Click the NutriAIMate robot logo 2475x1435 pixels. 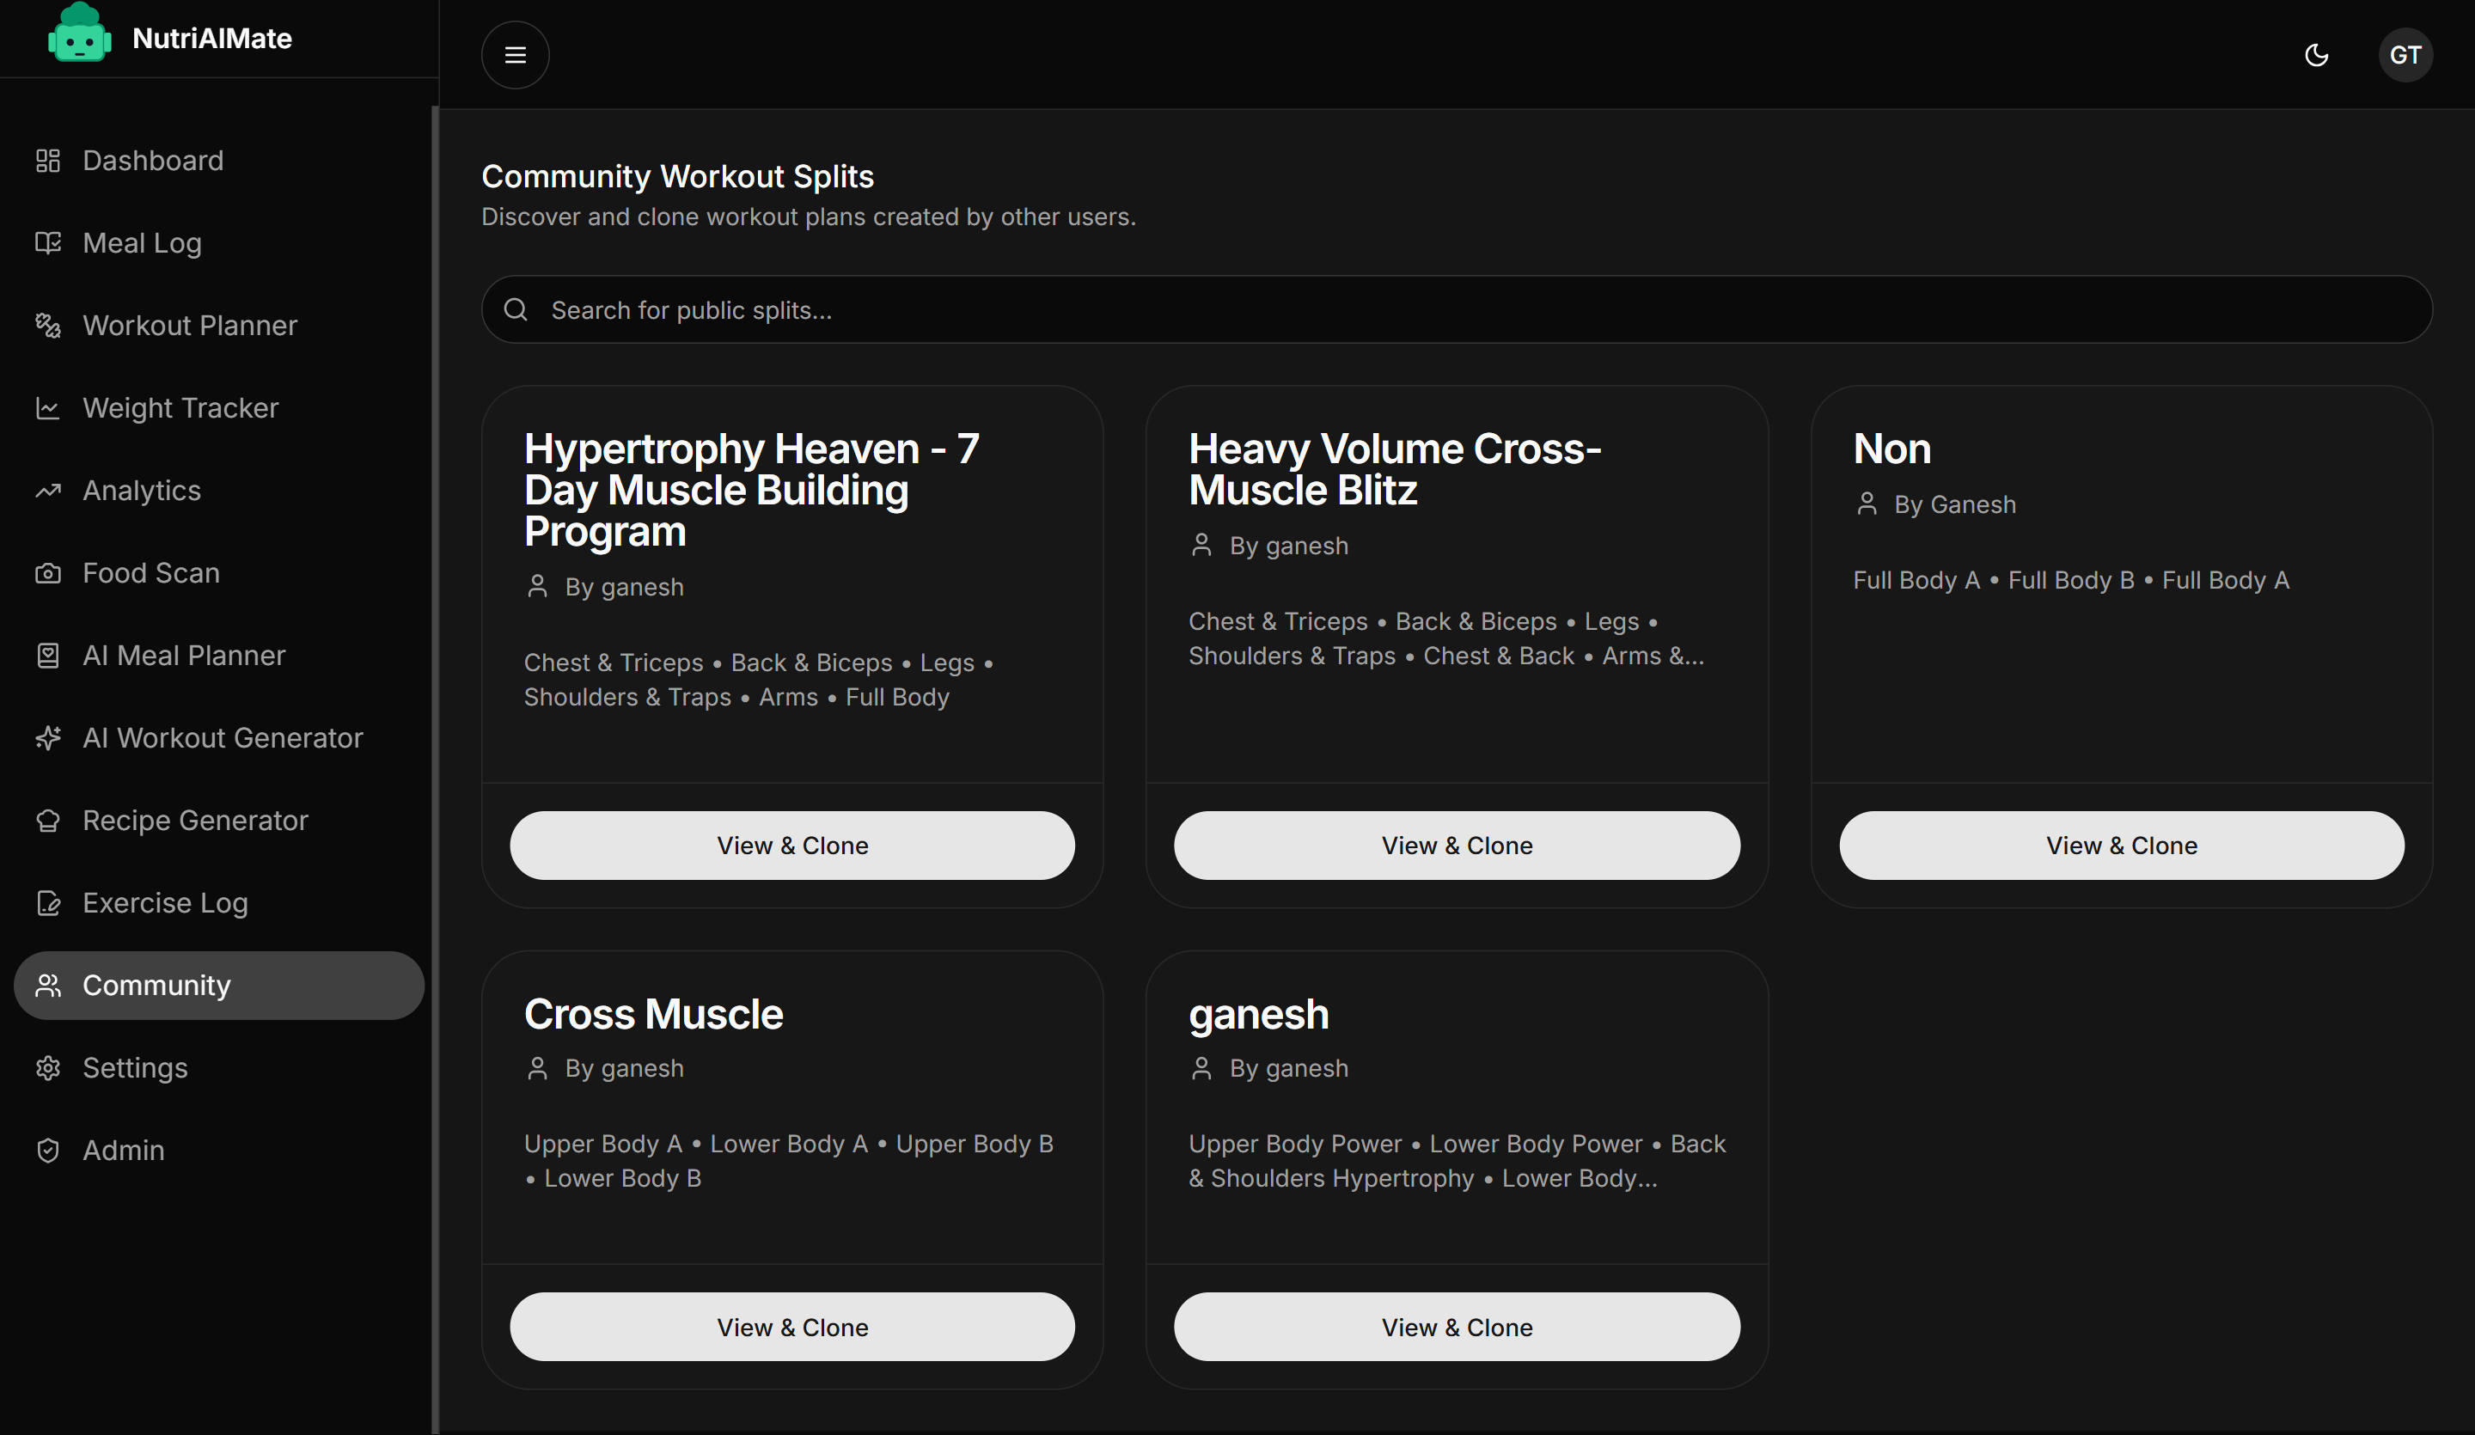pos(78,35)
